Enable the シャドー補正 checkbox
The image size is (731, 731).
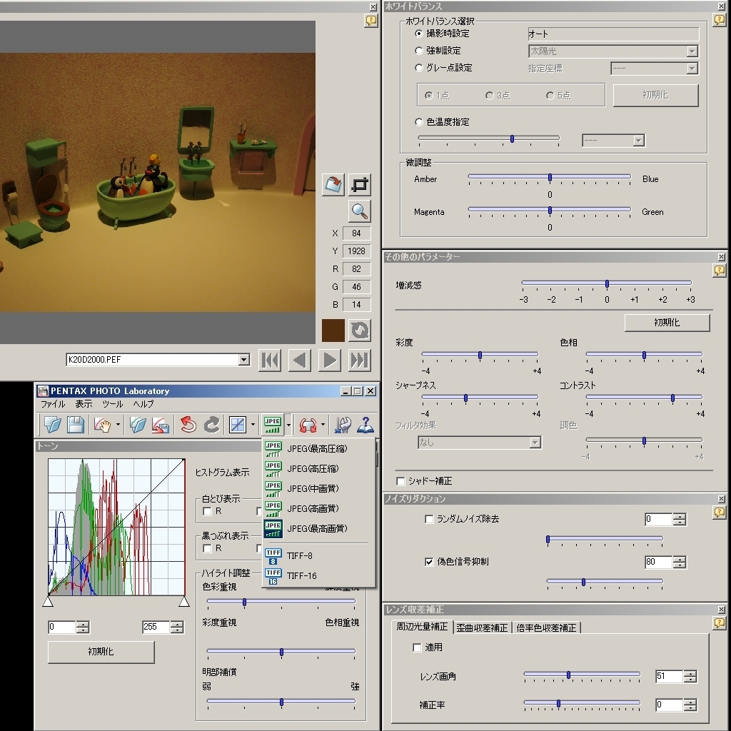click(x=400, y=481)
